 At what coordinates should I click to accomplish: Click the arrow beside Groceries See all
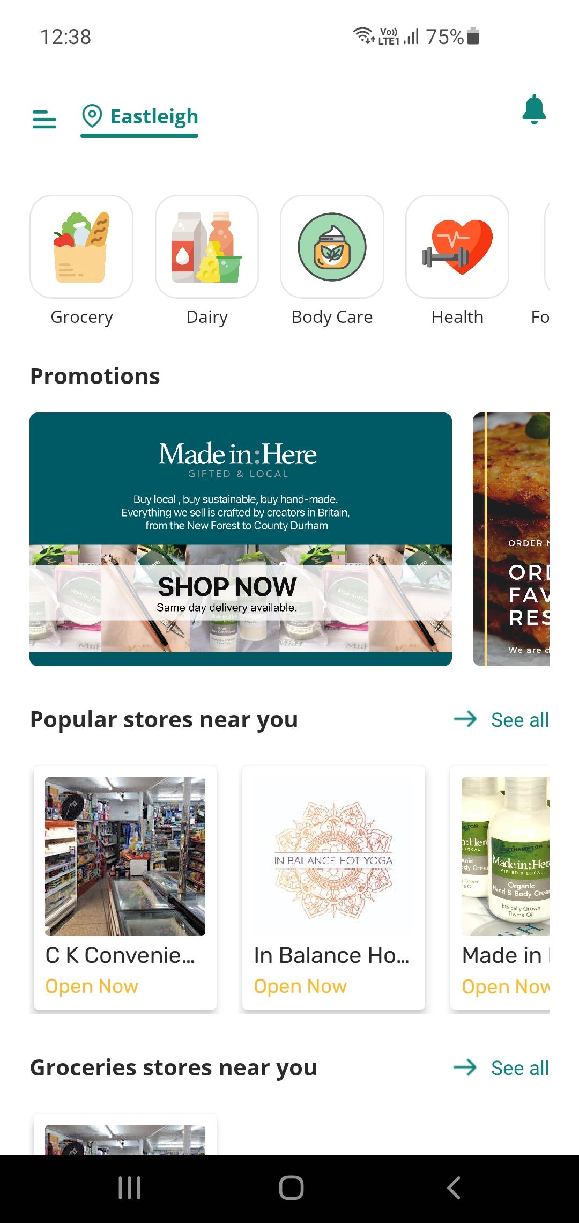(x=465, y=1067)
